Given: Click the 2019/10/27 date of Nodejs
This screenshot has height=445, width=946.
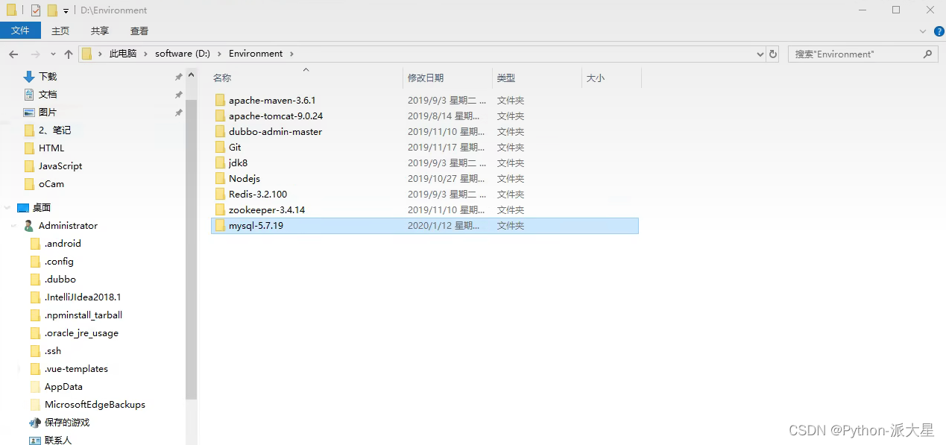Looking at the screenshot, I should click(x=447, y=179).
